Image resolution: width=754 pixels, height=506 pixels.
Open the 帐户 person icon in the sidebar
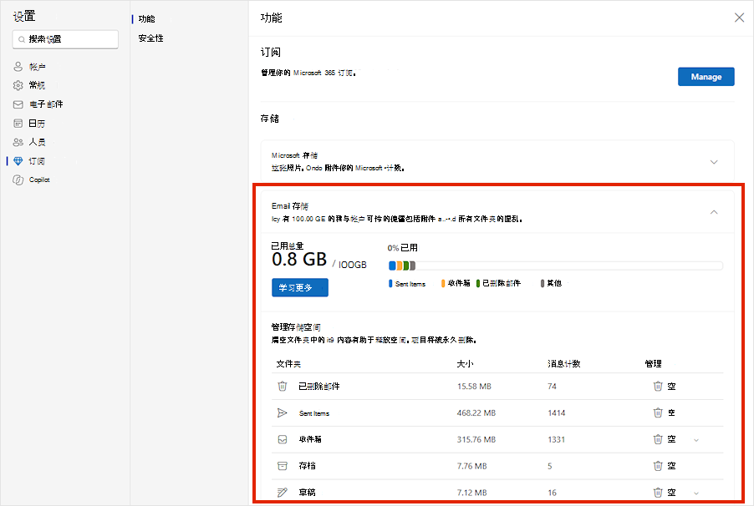tap(18, 66)
